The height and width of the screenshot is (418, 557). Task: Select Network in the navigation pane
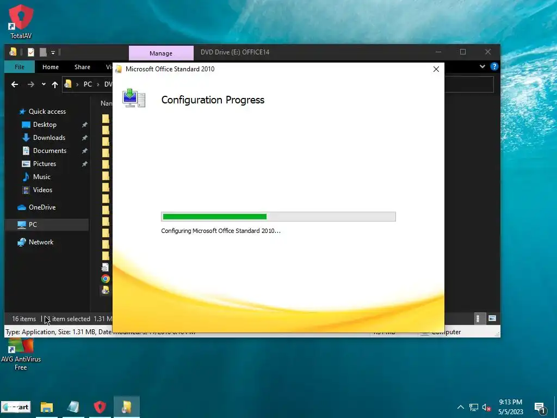41,242
